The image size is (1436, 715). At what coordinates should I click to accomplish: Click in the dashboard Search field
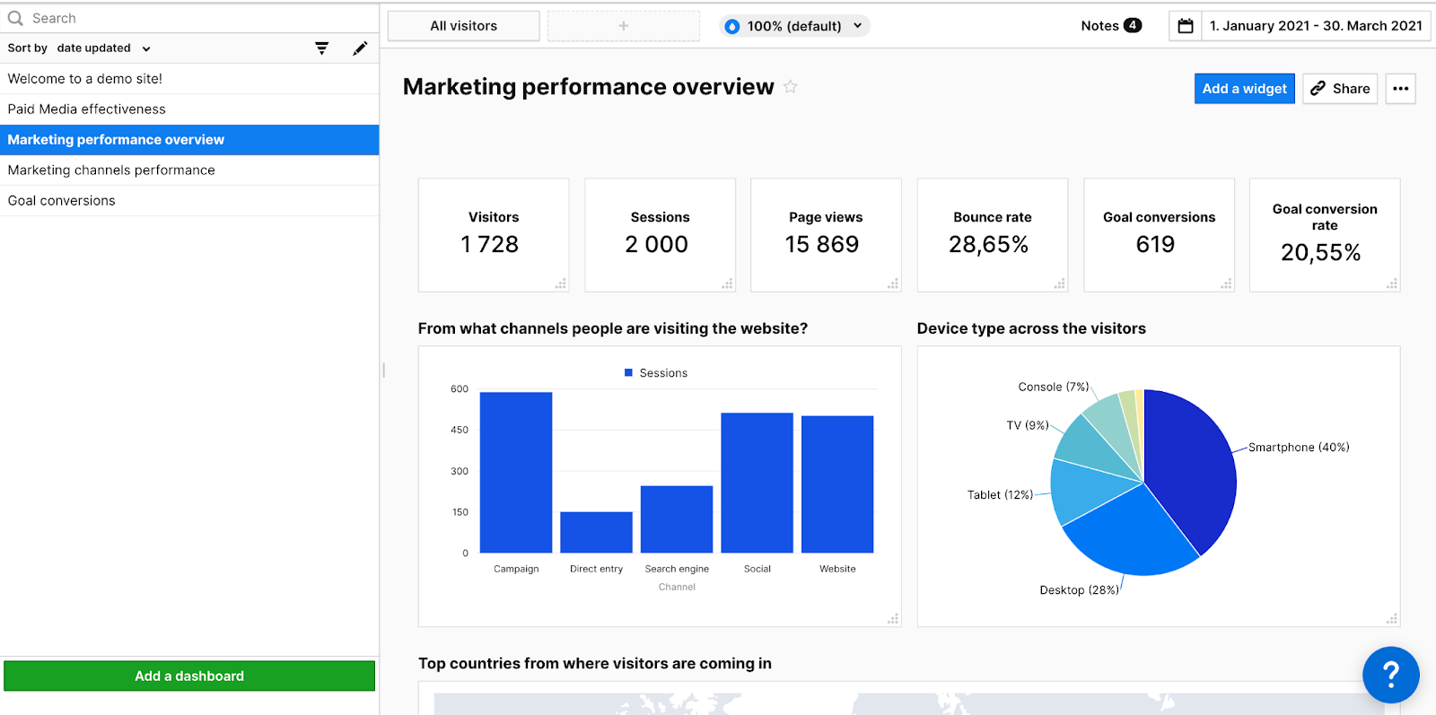(179, 18)
